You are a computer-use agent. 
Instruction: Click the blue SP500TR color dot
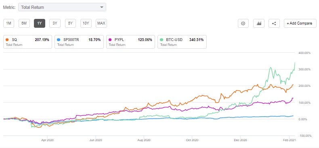coord(59,40)
